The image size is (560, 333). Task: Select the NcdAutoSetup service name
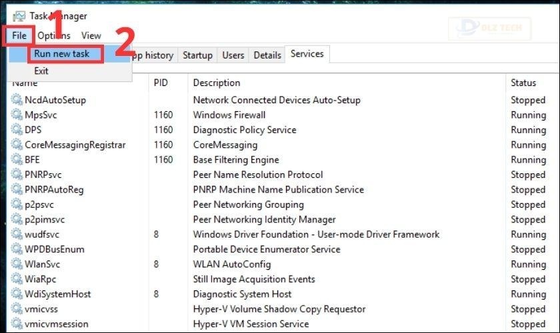tap(55, 100)
